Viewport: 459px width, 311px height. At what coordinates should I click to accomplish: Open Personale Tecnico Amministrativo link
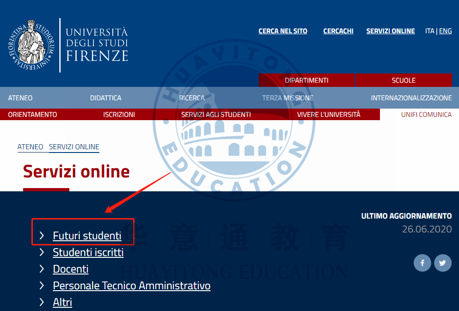131,286
